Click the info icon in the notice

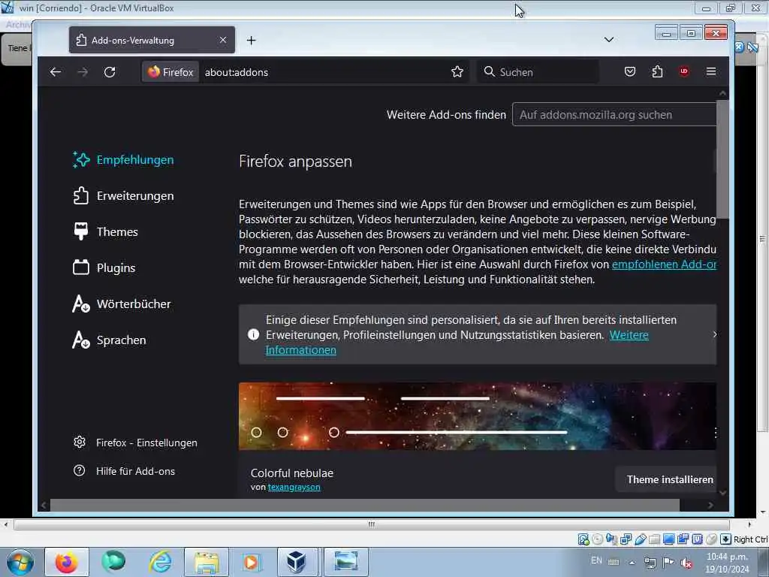click(254, 334)
